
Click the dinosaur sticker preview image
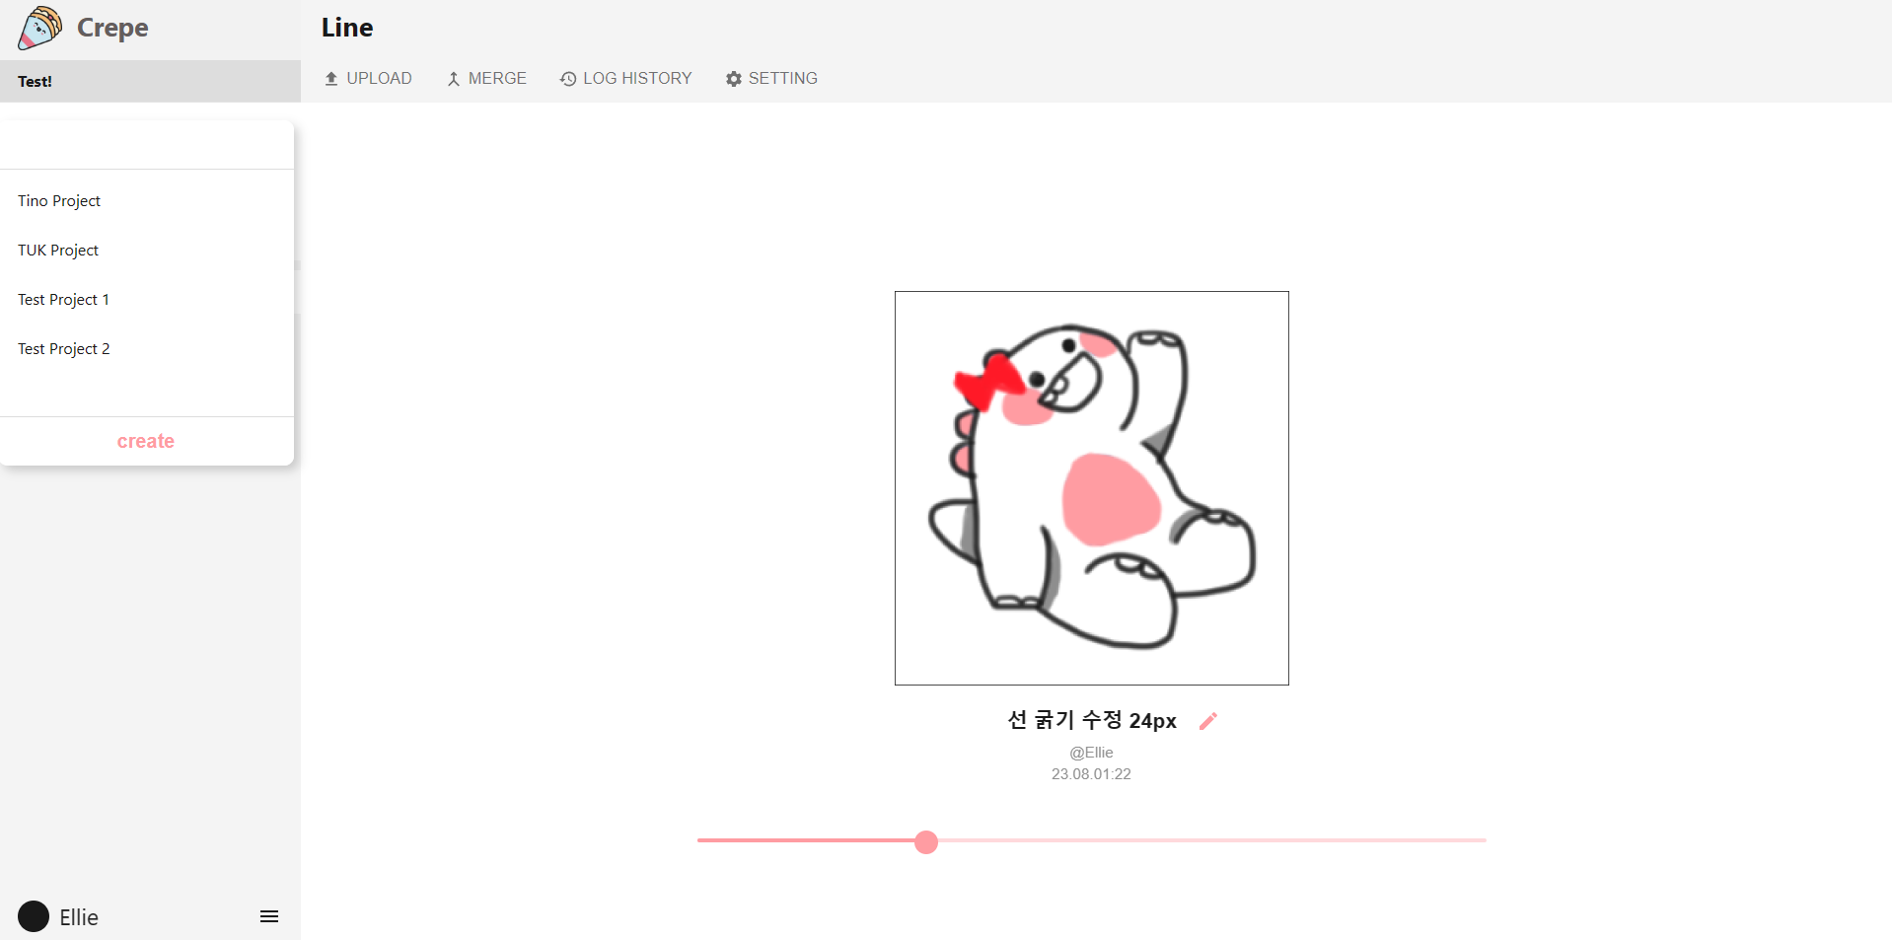1091,488
